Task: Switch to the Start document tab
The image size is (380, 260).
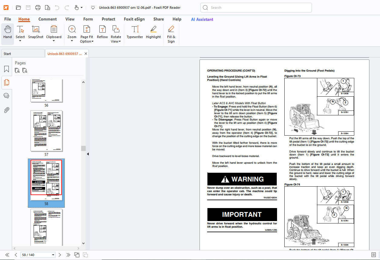Action: (x=23, y=53)
